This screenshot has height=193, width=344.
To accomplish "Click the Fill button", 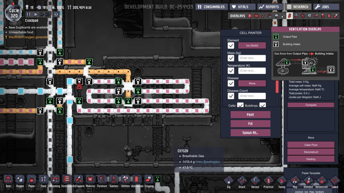I will pyautogui.click(x=250, y=124).
